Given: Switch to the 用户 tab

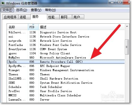Looking at the screenshot, I should [x=78, y=17].
